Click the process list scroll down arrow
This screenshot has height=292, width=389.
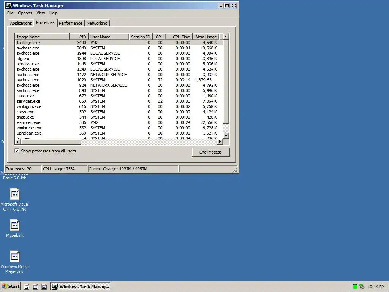pos(226,136)
